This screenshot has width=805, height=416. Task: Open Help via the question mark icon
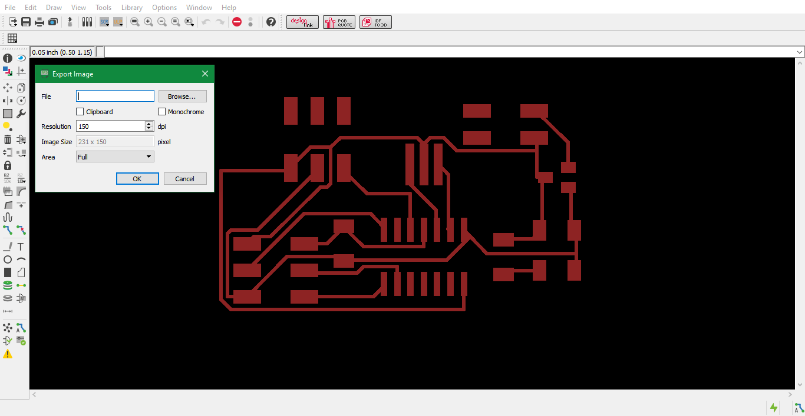(271, 22)
